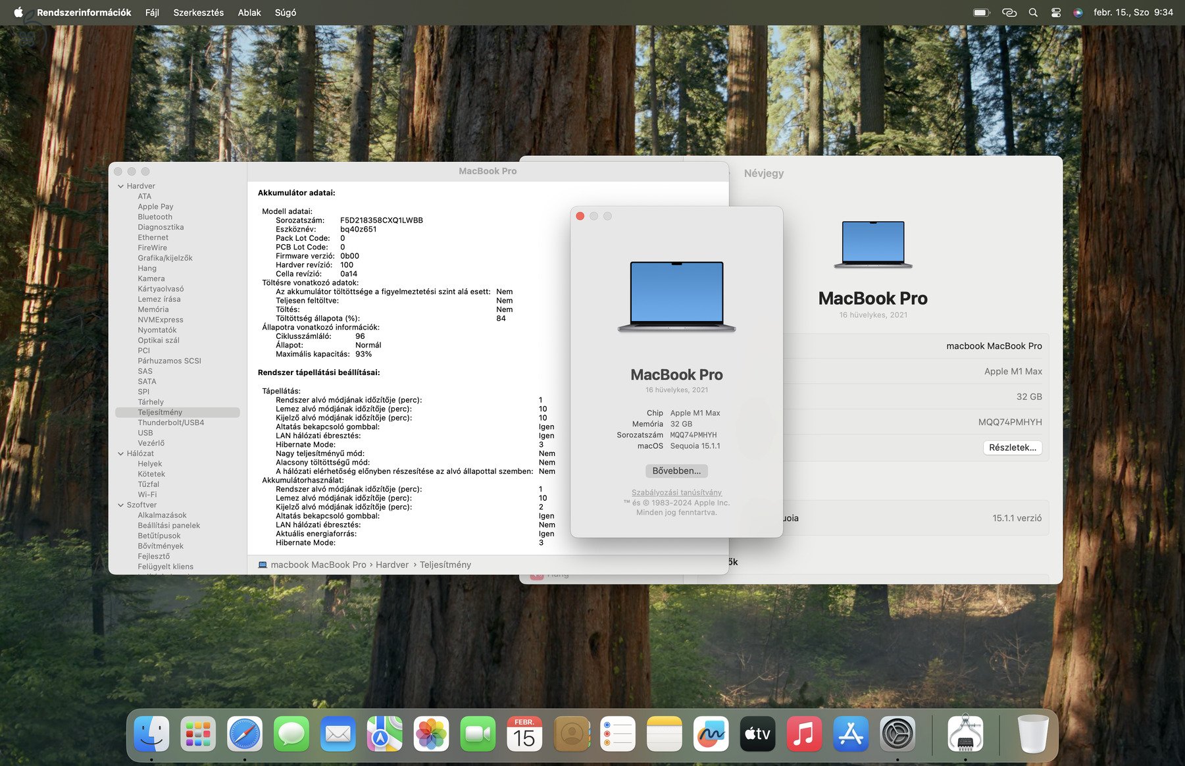Select Ethernet in the sidebar
Viewport: 1185px width, 766px height.
click(x=153, y=238)
